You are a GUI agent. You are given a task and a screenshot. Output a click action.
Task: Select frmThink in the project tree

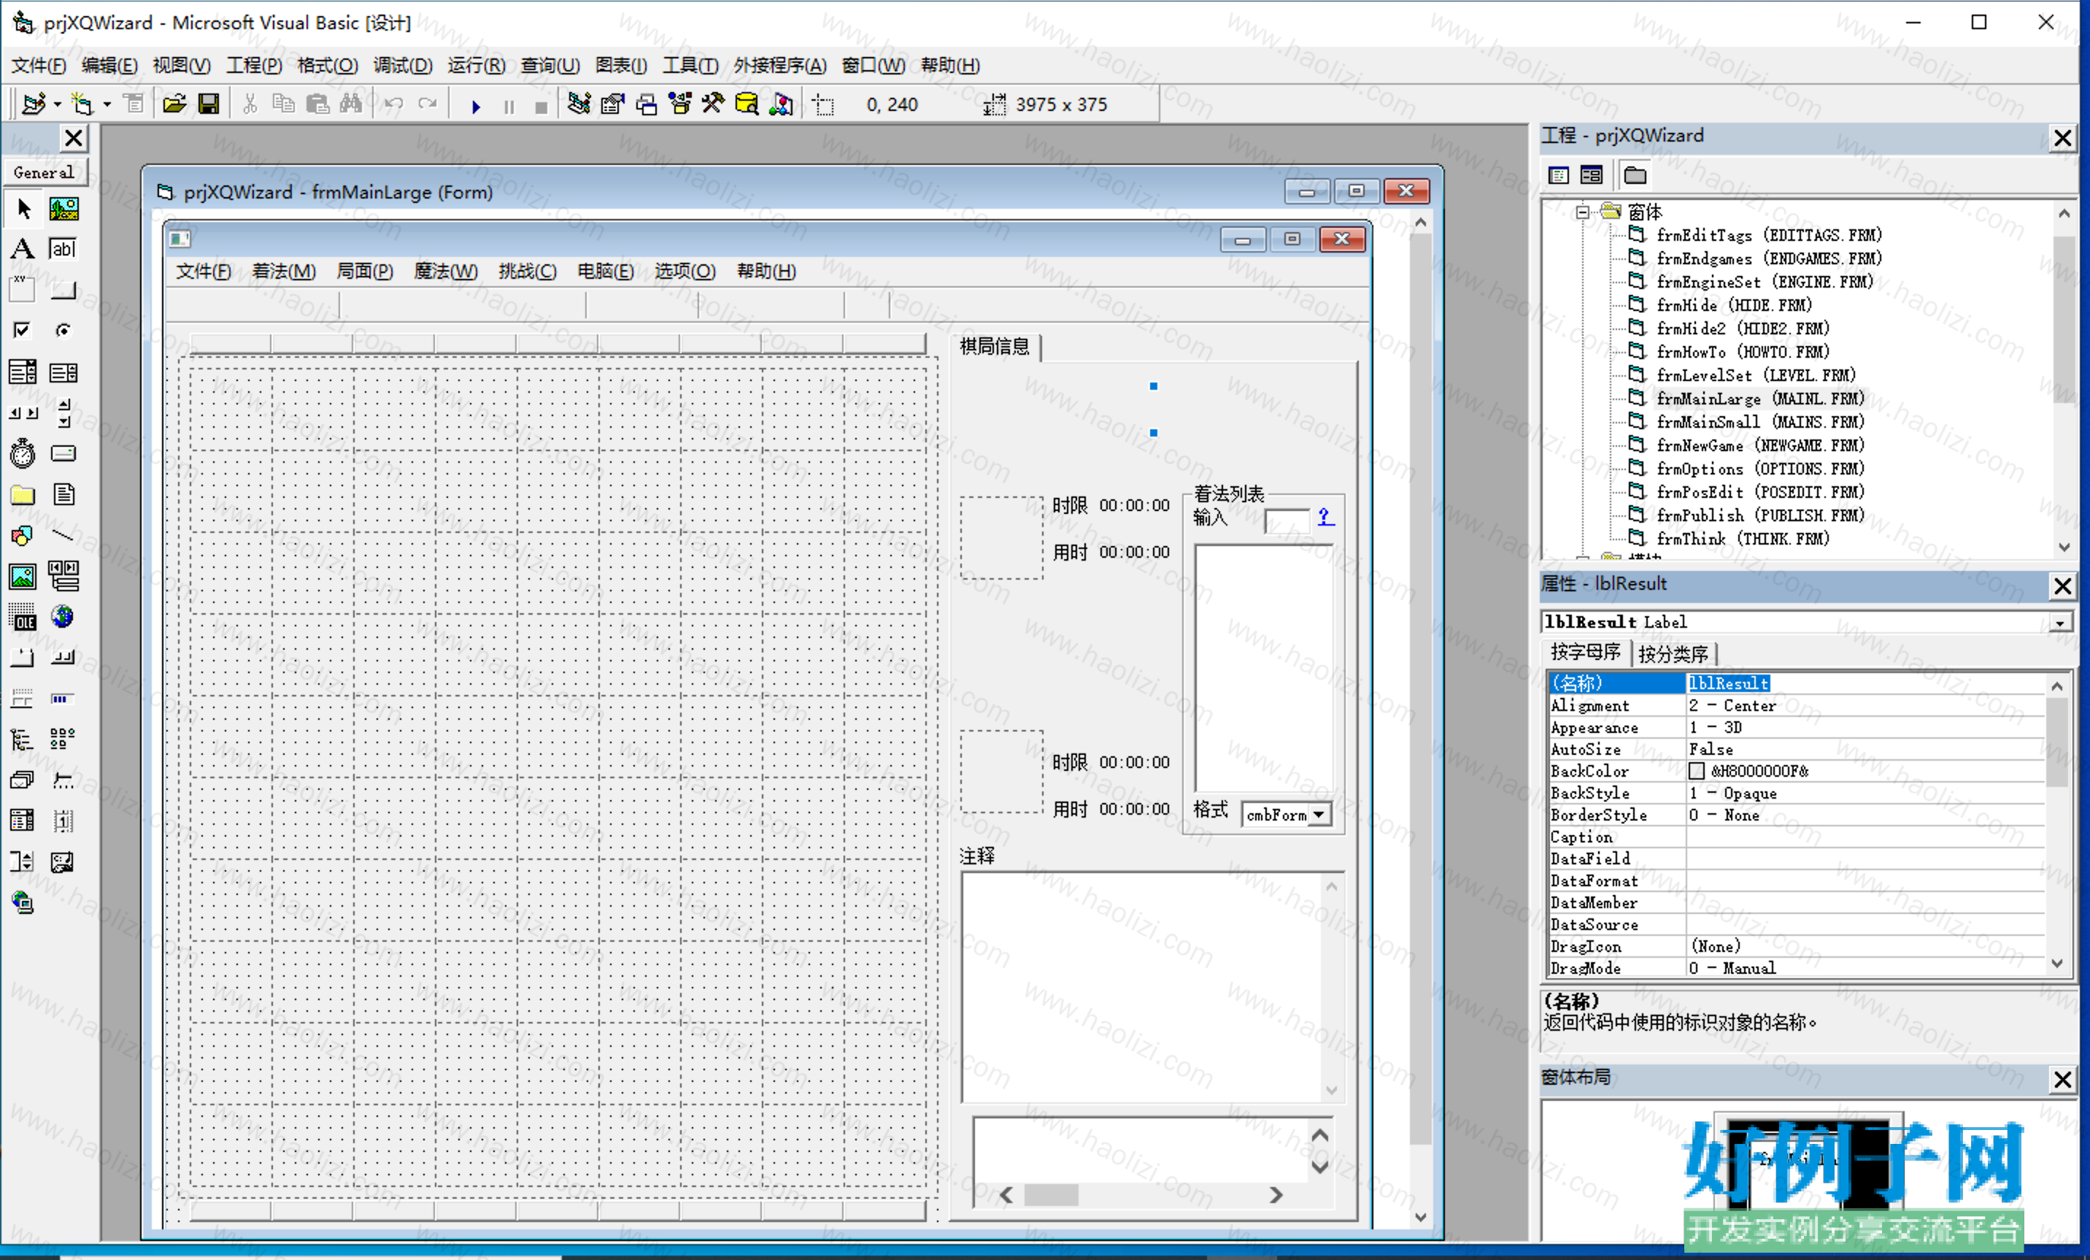point(1743,539)
